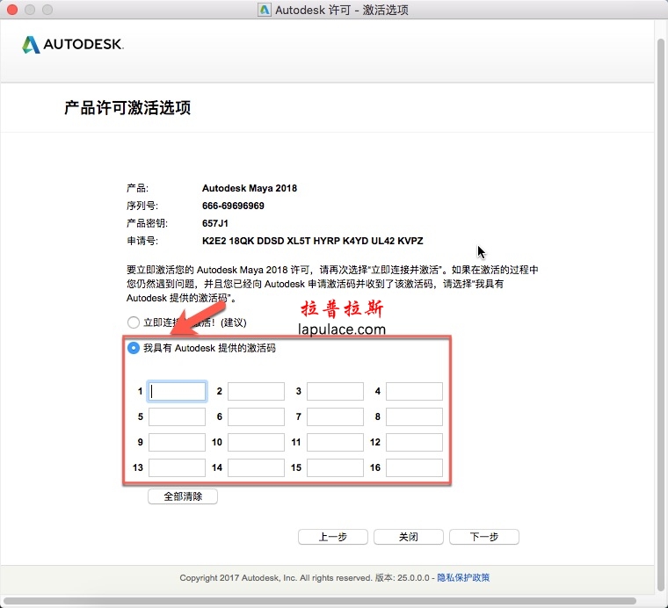Click activation code field 7
This screenshot has width=668, height=608.
(335, 416)
